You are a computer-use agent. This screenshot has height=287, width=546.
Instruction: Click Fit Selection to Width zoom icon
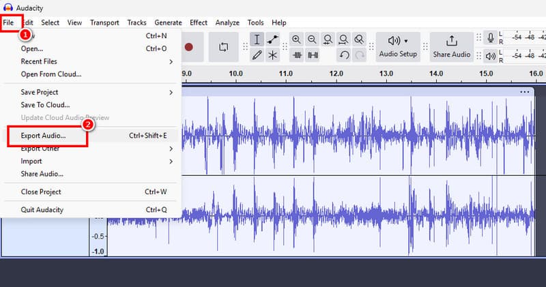pyautogui.click(x=328, y=40)
